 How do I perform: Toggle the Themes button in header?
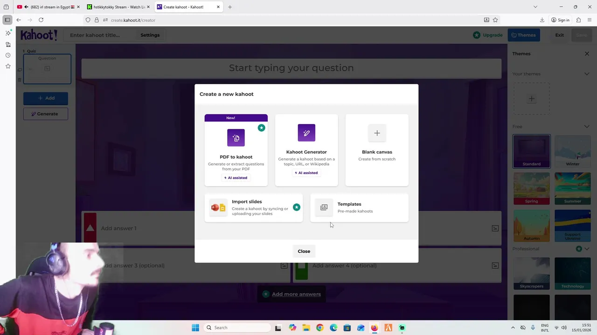click(x=523, y=35)
